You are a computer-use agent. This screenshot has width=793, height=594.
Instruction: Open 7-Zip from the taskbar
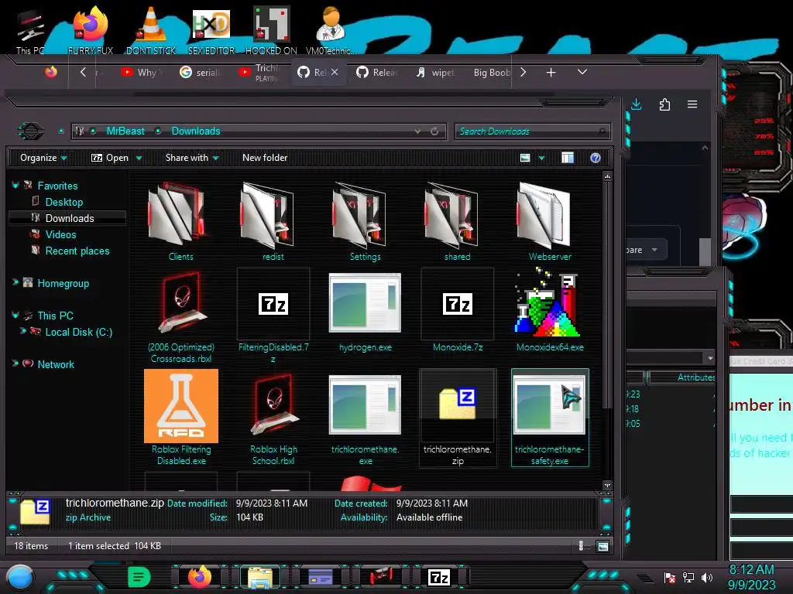(x=438, y=577)
